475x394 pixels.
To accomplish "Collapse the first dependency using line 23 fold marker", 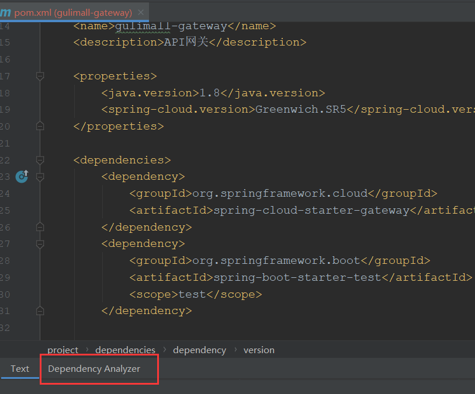I will pyautogui.click(x=40, y=176).
